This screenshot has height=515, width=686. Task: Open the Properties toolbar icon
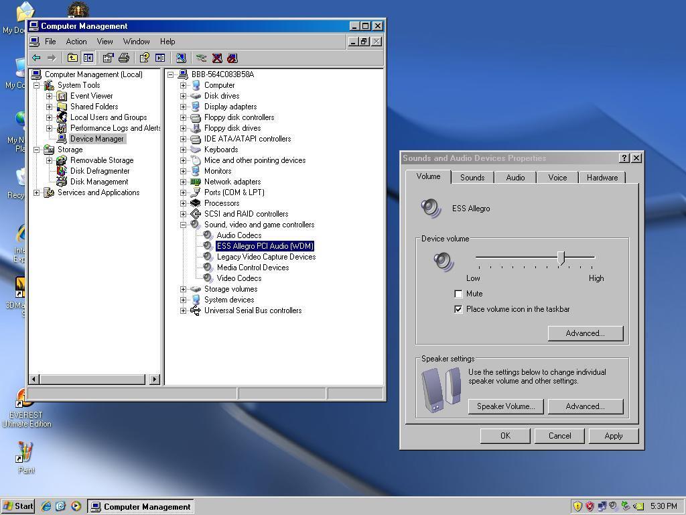pos(108,58)
